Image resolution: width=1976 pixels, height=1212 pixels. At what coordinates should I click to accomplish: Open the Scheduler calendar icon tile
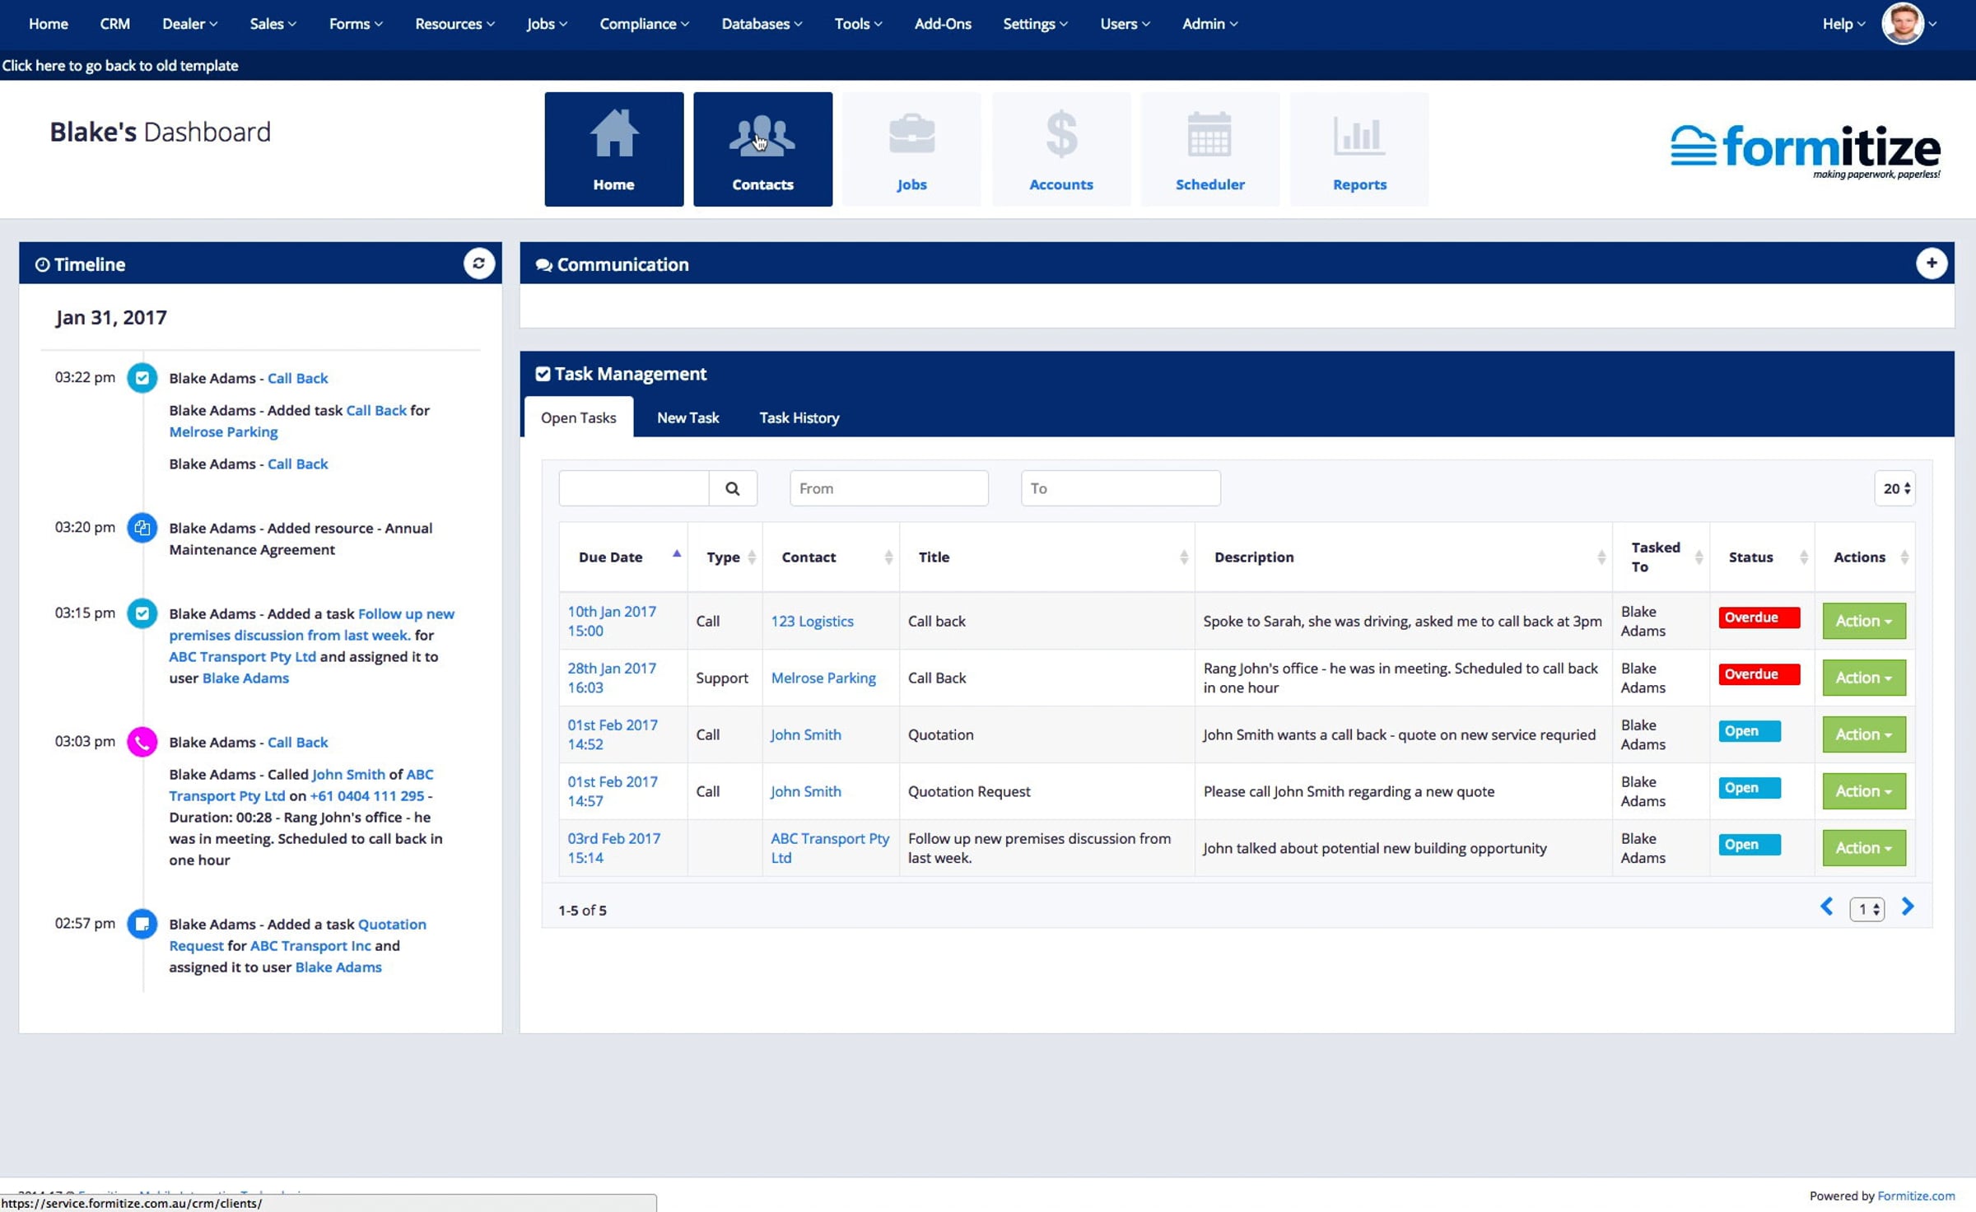tap(1209, 149)
